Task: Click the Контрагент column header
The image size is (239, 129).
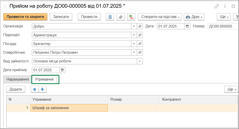Action: pos(199,99)
